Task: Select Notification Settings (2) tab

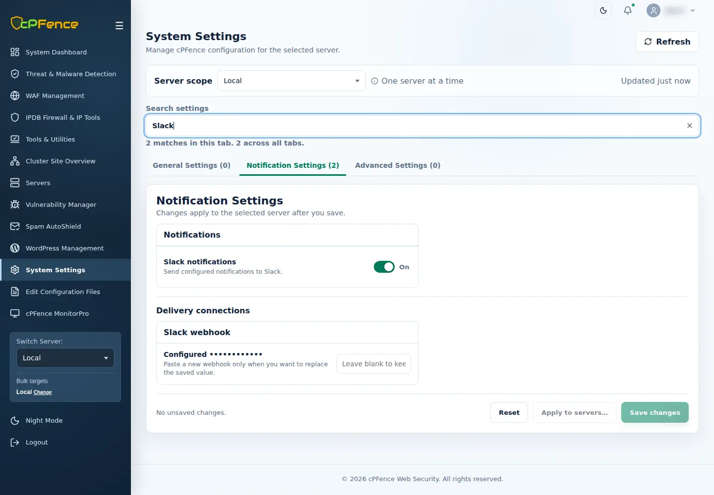Action: pos(293,165)
